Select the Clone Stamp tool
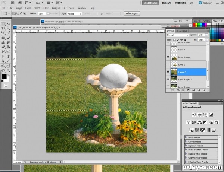 tap(3, 42)
